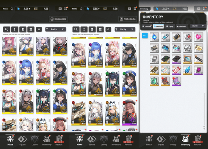Select the framed picture inventory item
The height and width of the screenshot is (149, 208).
[x=187, y=59]
